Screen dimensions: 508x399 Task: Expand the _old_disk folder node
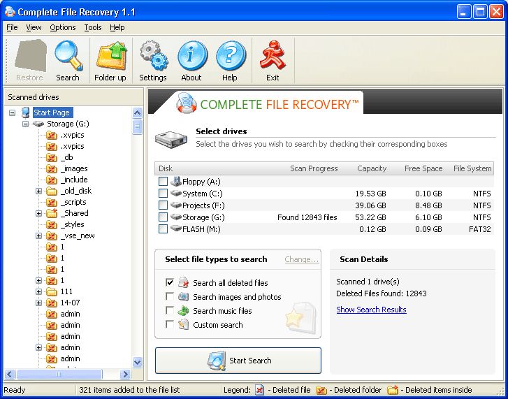click(38, 191)
